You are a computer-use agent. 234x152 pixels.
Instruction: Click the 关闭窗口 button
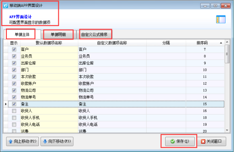tap(212, 141)
